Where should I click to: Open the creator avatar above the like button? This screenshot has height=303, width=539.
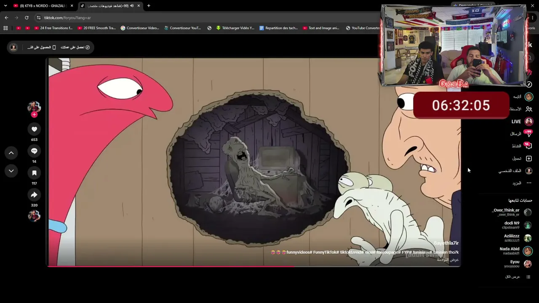tap(34, 107)
